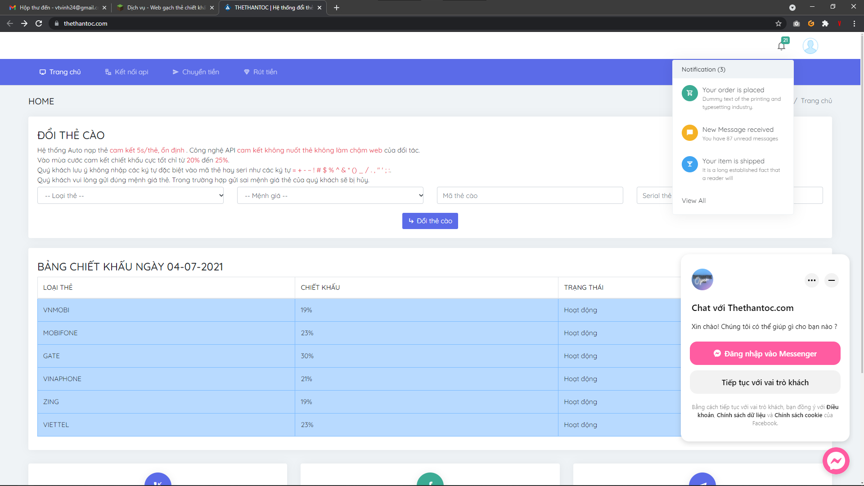Open the Chrome three-dot menu
The height and width of the screenshot is (486, 864).
tap(854, 23)
